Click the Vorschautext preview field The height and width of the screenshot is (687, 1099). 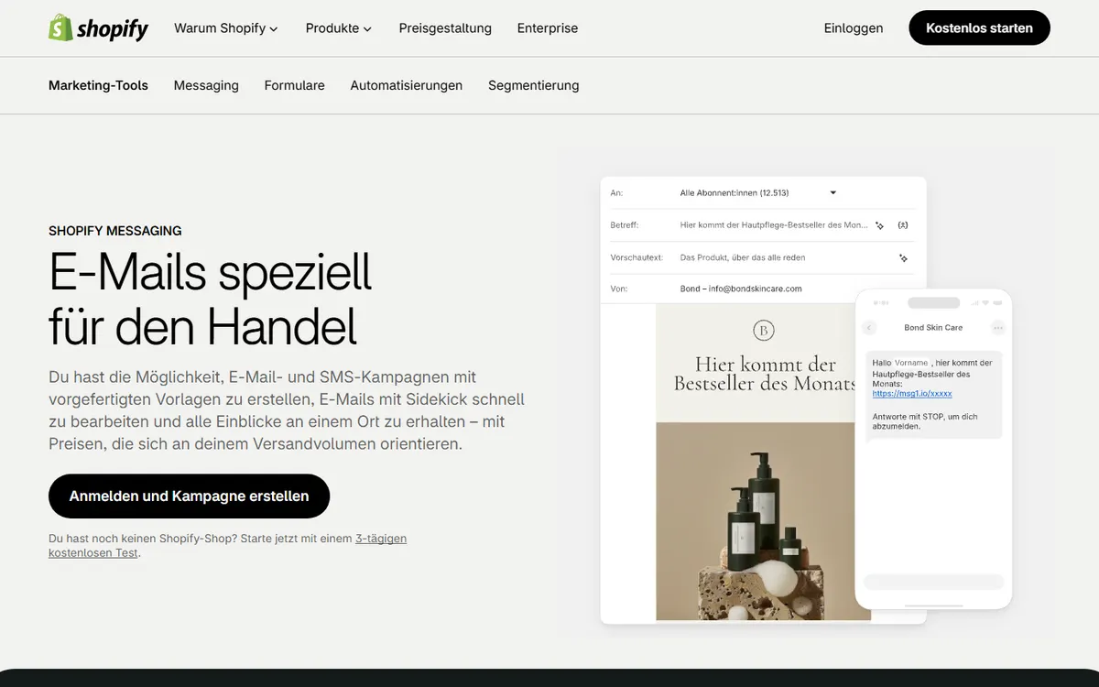pos(743,258)
